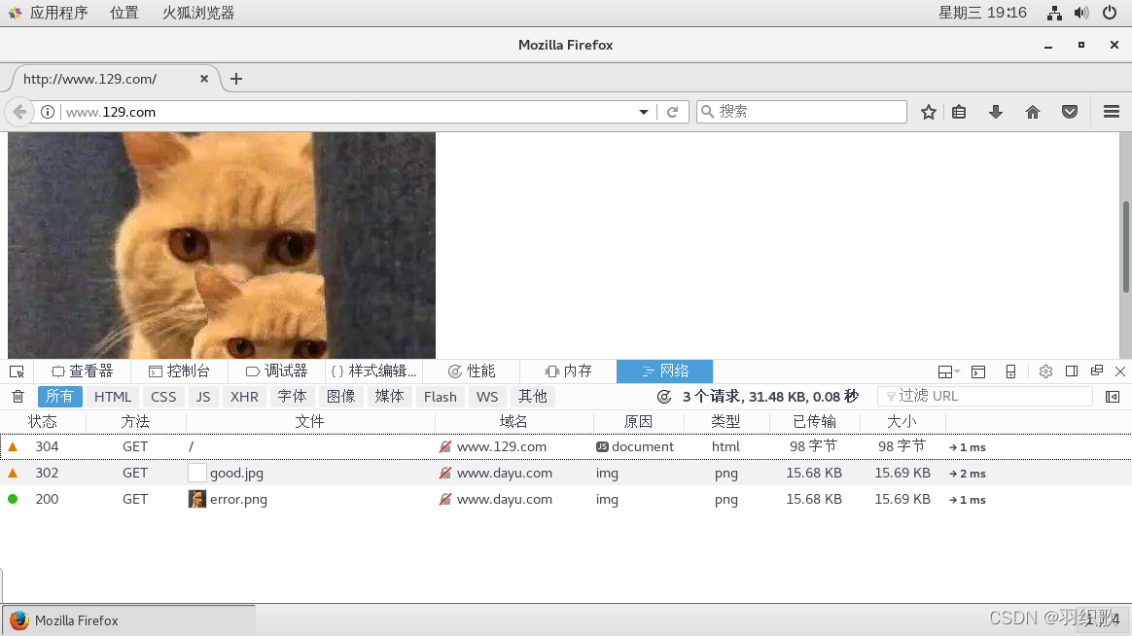Screen dimensions: 1132x636
Task: Show site information icon in address bar
Action: coord(48,112)
